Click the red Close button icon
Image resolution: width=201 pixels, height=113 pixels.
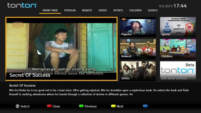(49, 106)
